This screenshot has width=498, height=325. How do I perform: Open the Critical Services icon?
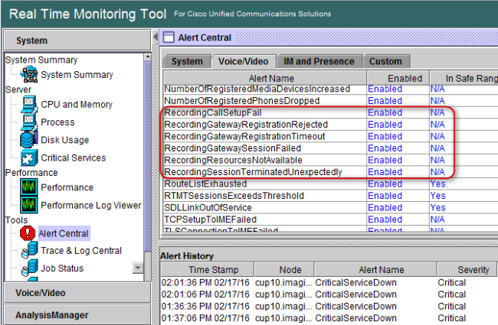30,158
